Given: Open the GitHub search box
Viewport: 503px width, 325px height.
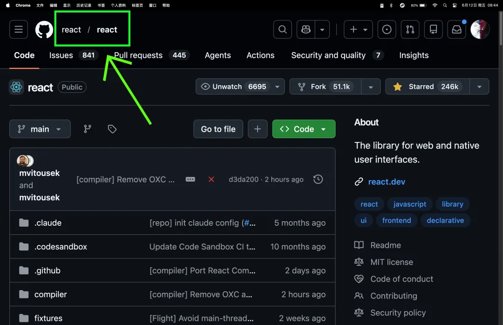Looking at the screenshot, I should coord(283,29).
